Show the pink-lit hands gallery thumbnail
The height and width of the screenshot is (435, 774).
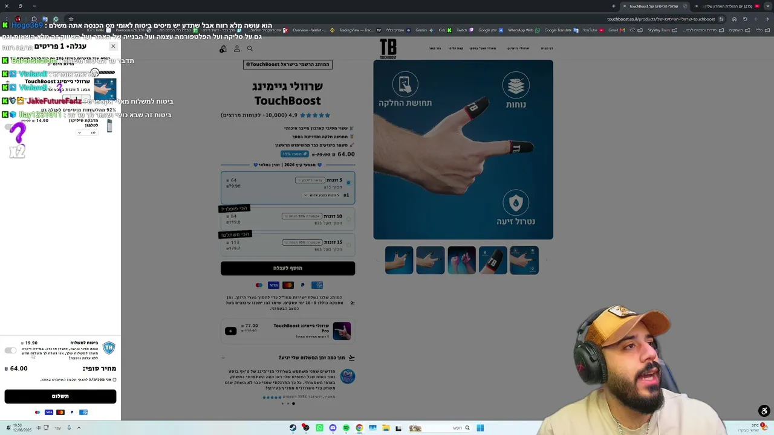[x=461, y=260]
